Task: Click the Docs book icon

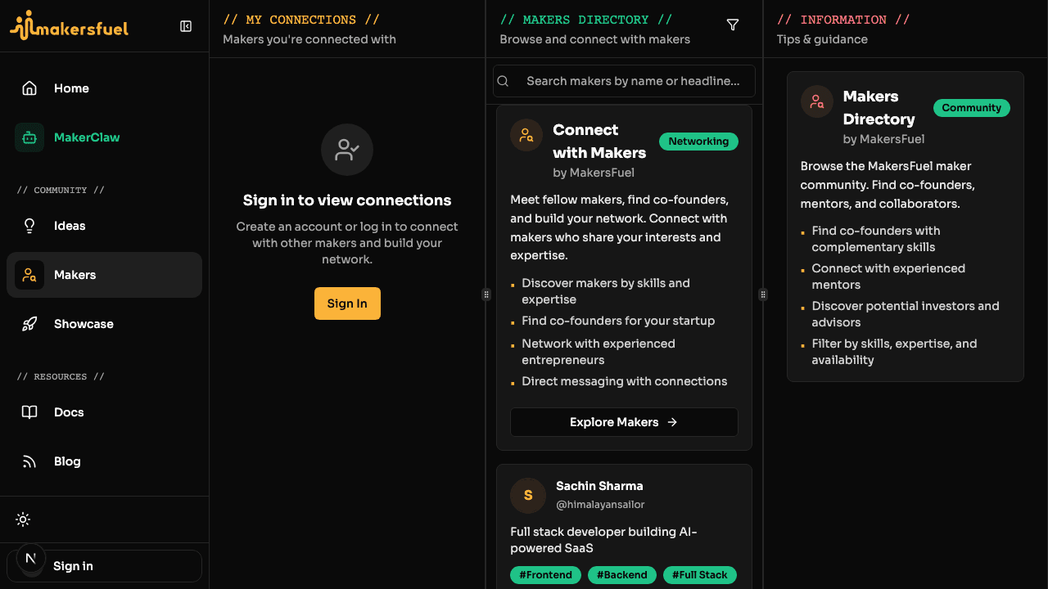Action: coord(29,412)
